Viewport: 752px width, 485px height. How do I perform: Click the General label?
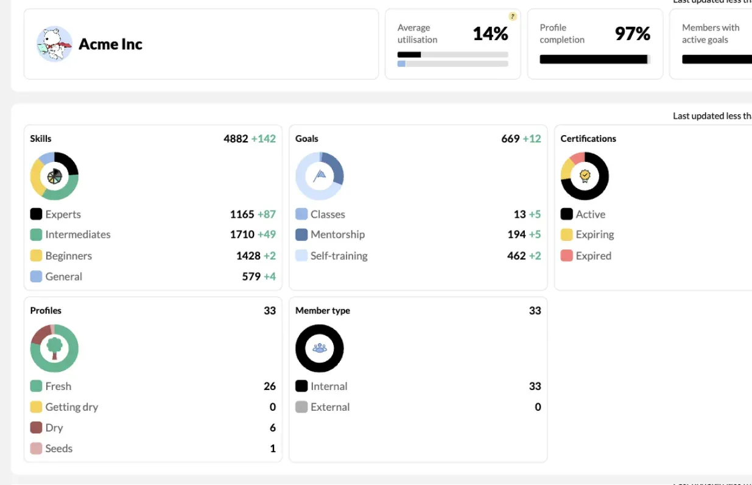[64, 276]
